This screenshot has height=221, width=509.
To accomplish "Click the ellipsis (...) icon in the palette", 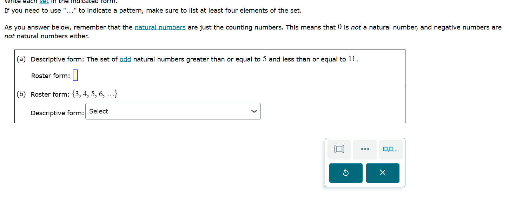I will click(x=365, y=149).
